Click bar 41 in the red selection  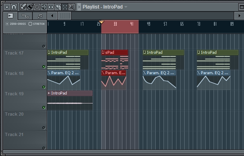click(132, 24)
